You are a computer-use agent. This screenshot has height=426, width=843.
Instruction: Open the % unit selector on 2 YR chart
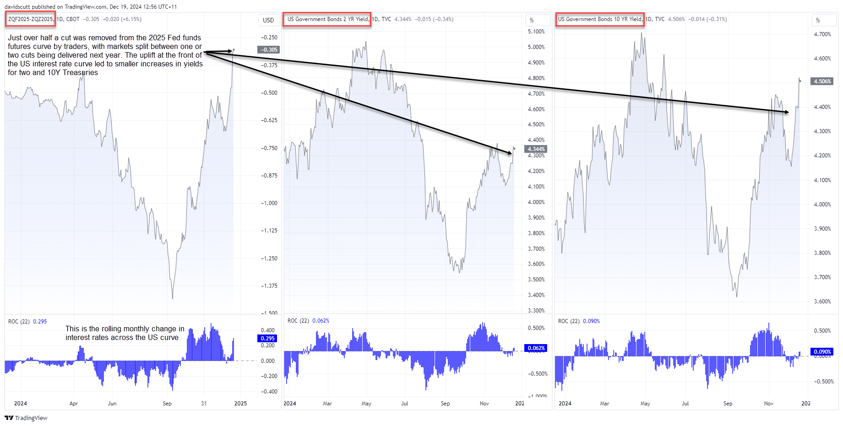(x=537, y=20)
